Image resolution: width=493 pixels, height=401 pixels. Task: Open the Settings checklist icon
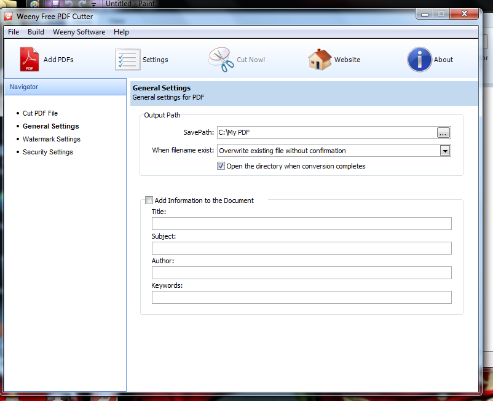click(x=127, y=59)
